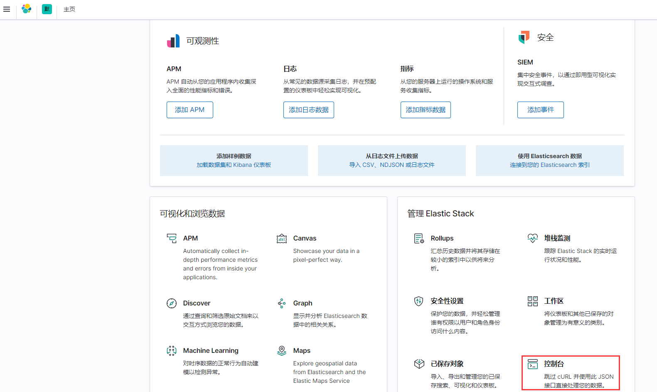The width and height of the screenshot is (657, 392).
Task: Open the 从日志文件上传数据 card
Action: [392, 161]
